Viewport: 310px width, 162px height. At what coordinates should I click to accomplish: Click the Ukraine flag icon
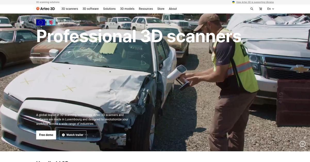[x=233, y=2]
